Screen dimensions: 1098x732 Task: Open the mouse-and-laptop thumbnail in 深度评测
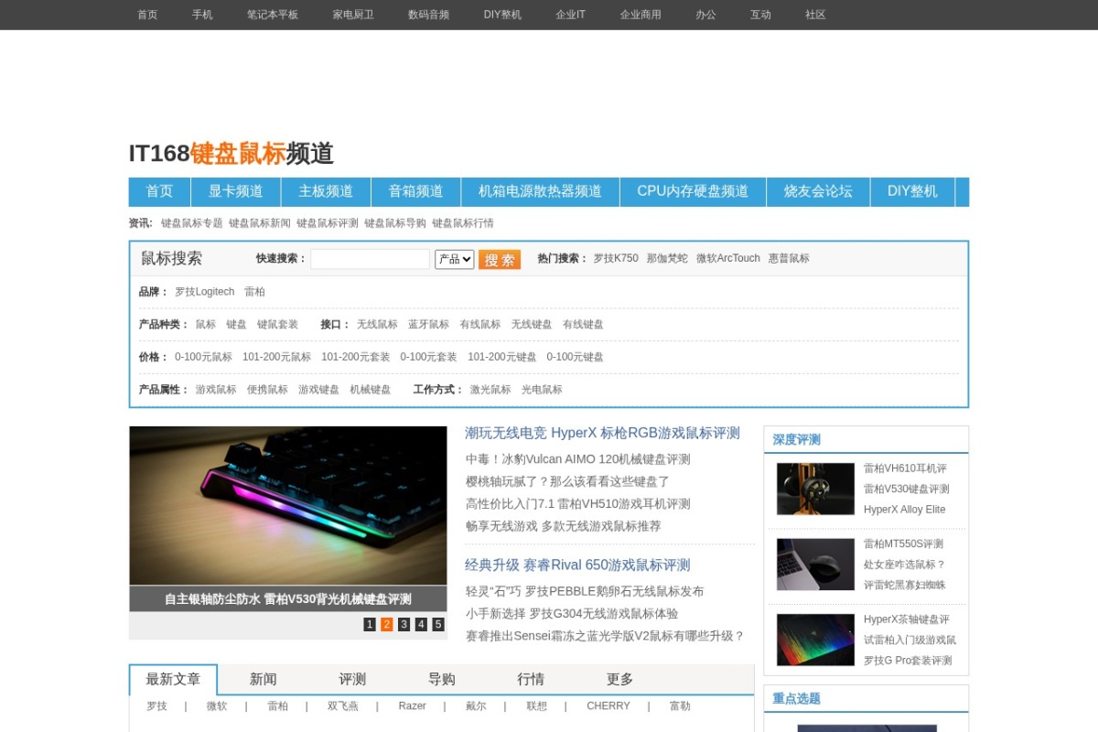point(815,564)
